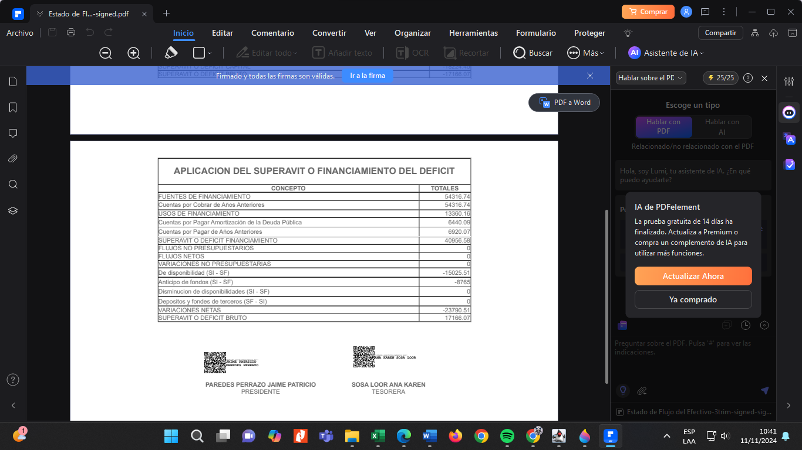Switch to the Proteger tab
Viewport: 802px width, 450px height.
pyautogui.click(x=589, y=33)
